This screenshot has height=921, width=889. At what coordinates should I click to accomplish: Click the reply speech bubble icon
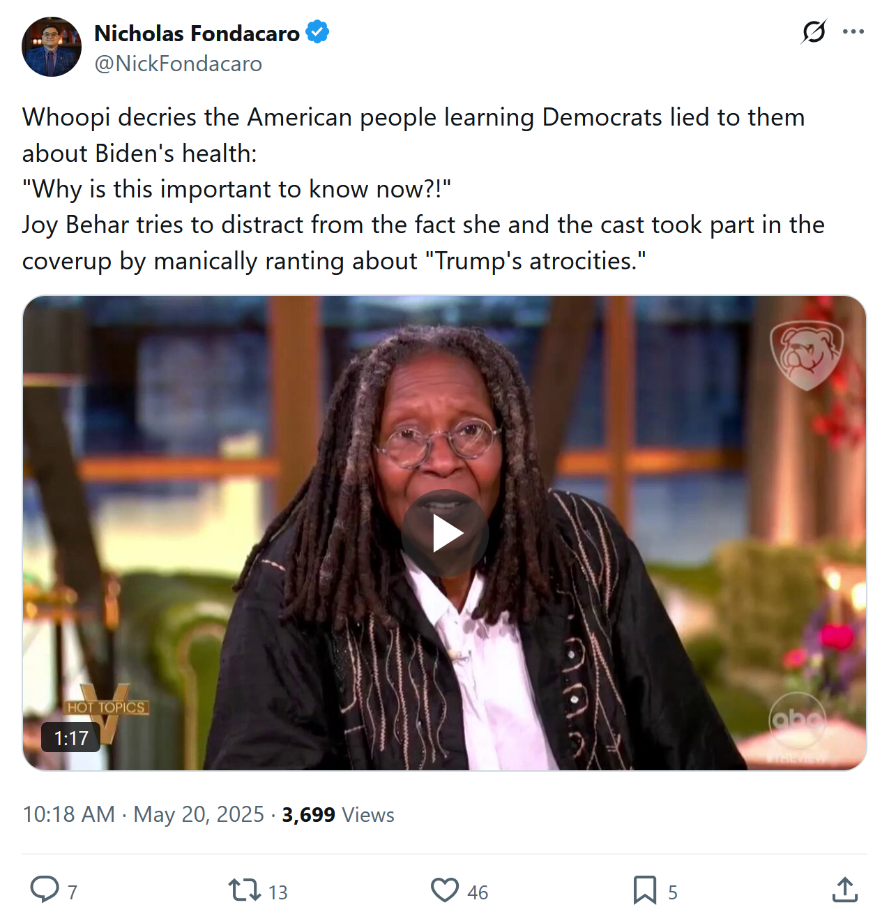click(x=45, y=890)
